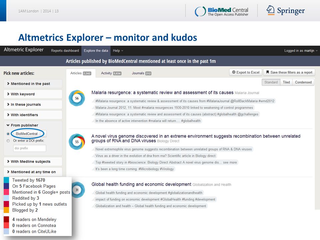Click the export icon beside Export to Excel

click(234, 72)
